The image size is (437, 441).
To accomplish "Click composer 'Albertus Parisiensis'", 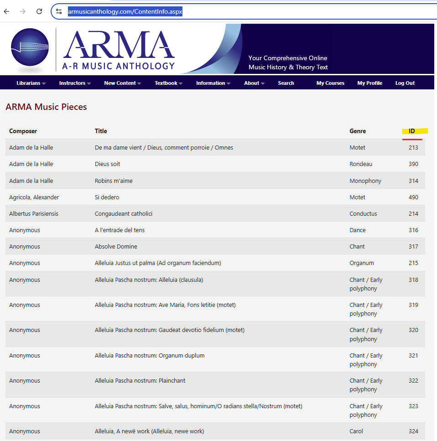I will click(34, 214).
